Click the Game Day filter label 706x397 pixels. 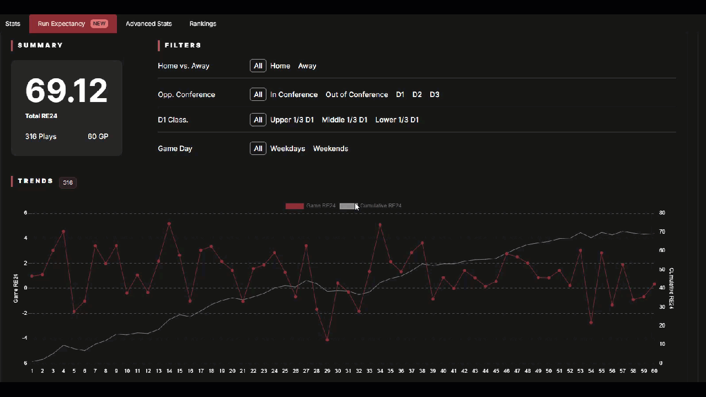pos(175,148)
